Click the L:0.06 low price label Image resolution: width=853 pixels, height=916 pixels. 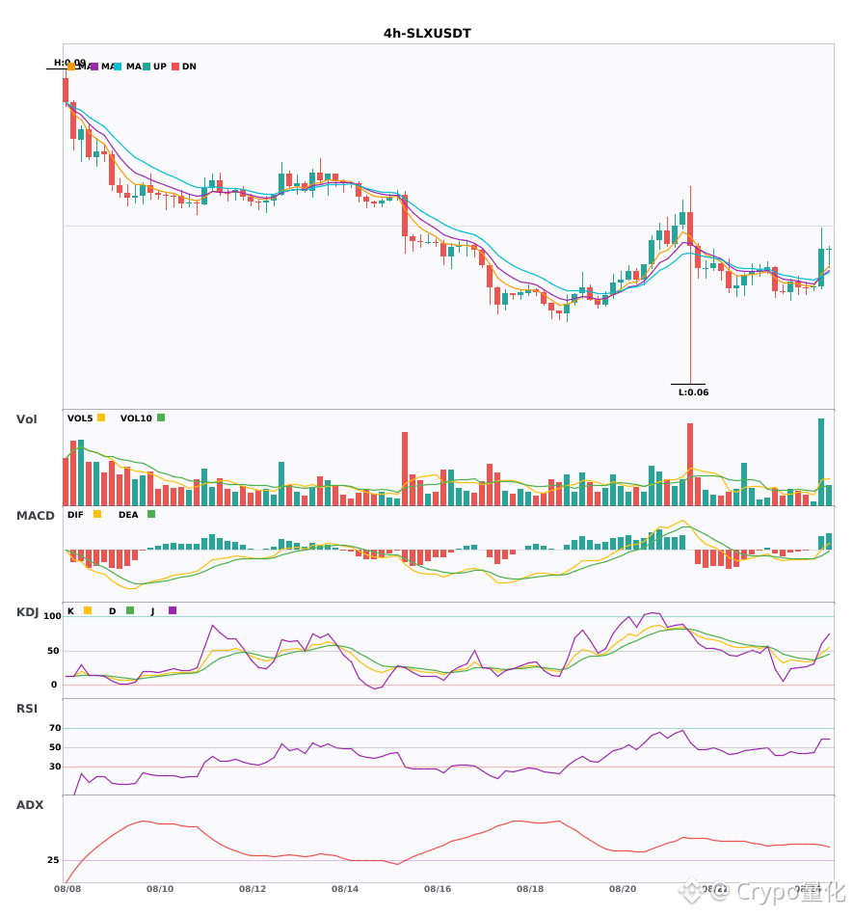[693, 392]
